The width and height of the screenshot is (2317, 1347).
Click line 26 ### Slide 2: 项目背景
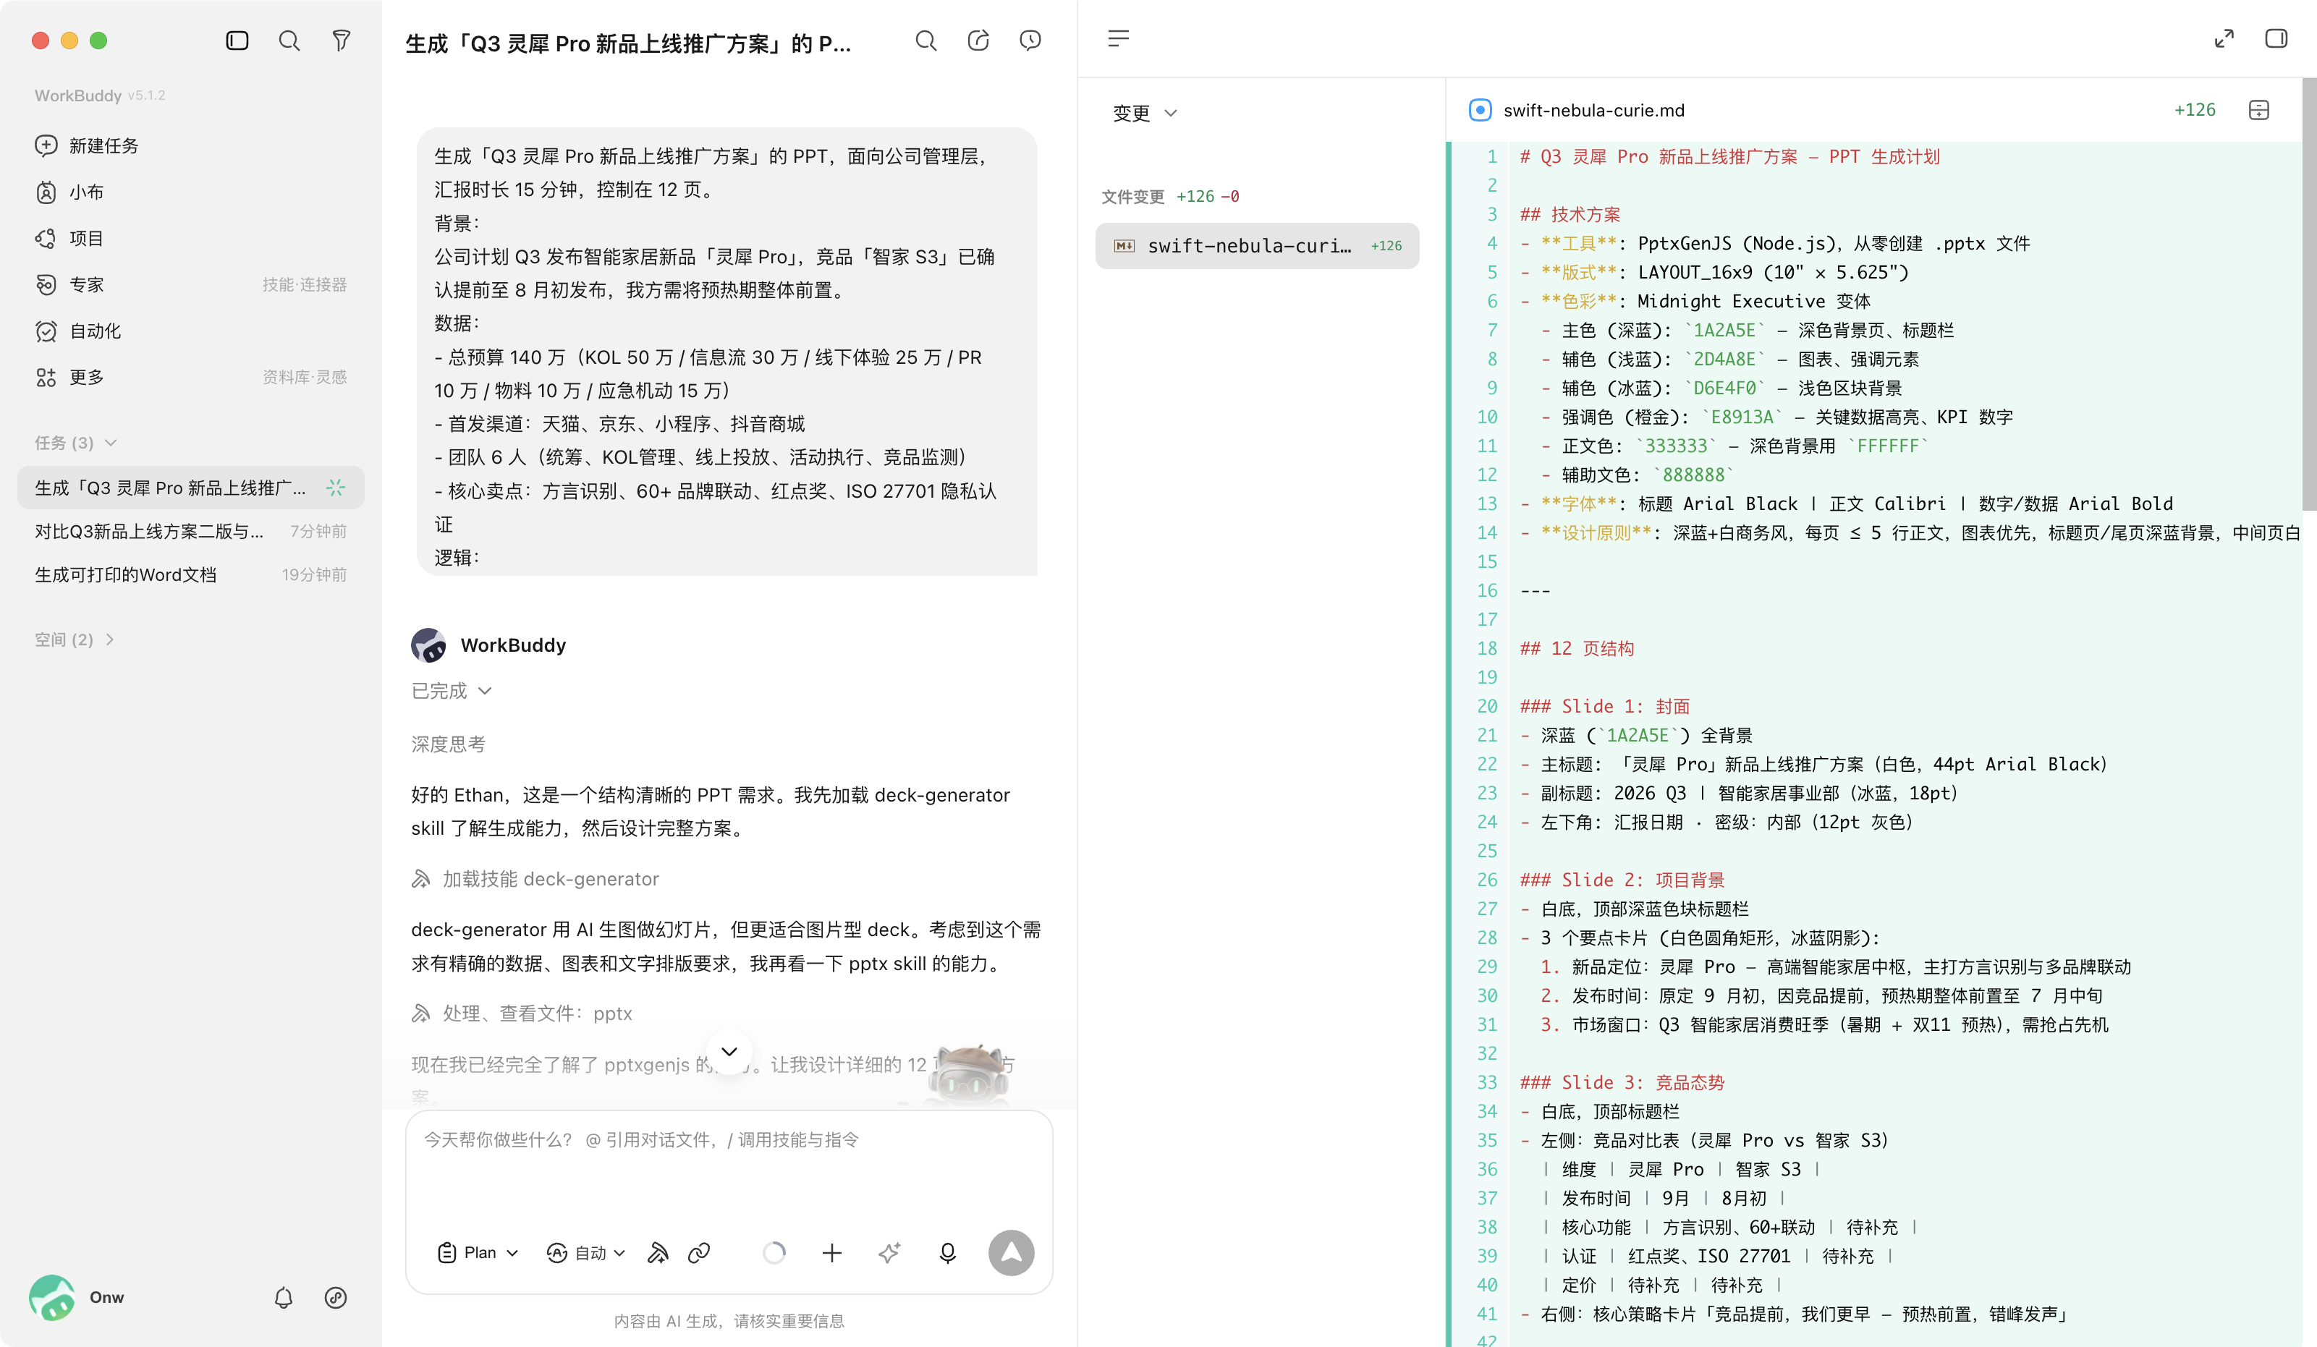(x=1622, y=880)
